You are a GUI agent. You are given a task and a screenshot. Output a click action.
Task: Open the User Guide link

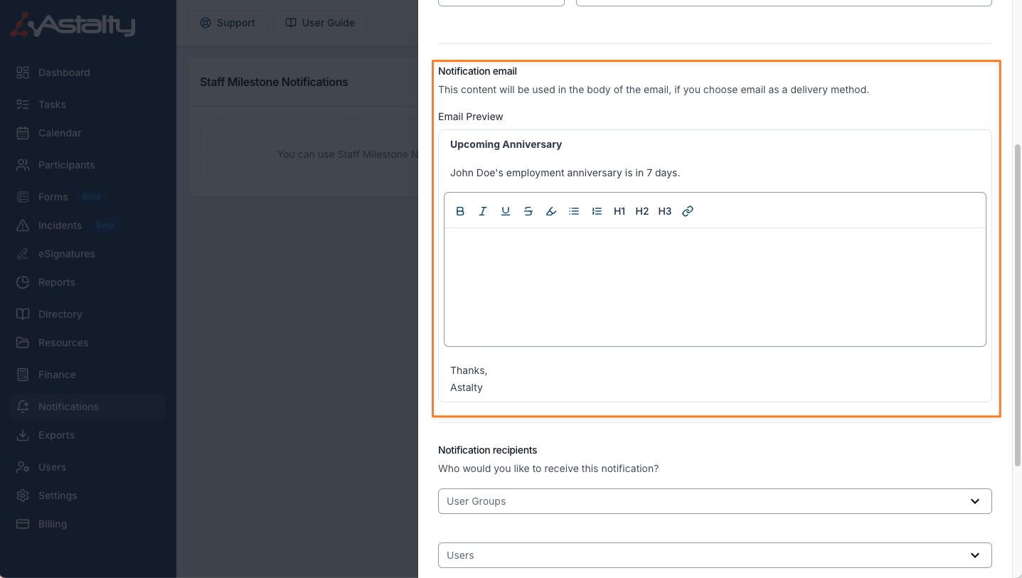click(x=320, y=23)
